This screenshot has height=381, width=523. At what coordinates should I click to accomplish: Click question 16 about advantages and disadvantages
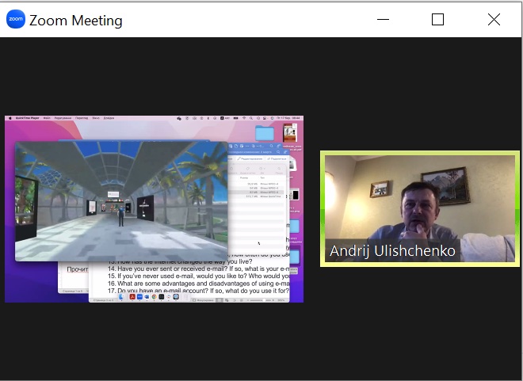click(198, 284)
